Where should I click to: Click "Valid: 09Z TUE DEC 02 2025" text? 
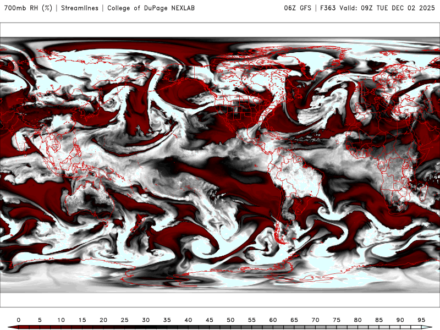click(387, 8)
